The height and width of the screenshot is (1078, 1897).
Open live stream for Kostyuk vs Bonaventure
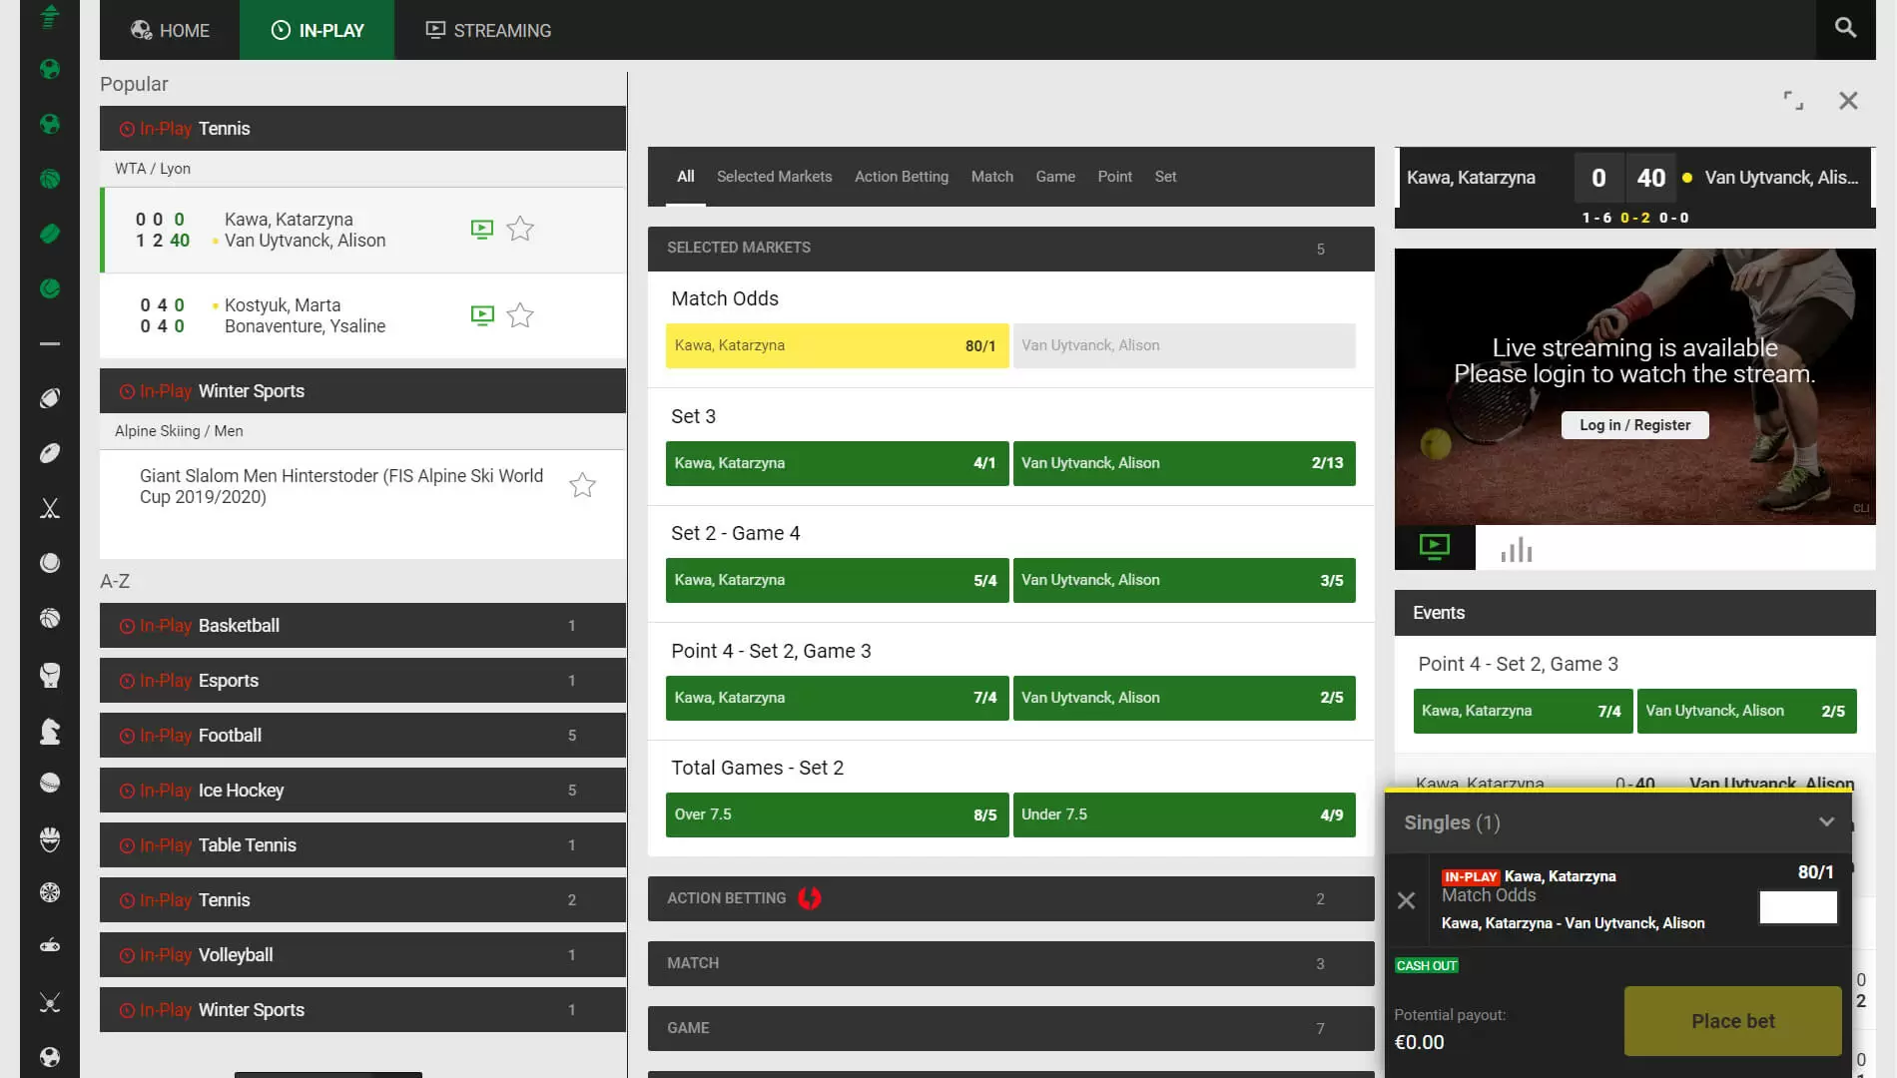tap(481, 315)
